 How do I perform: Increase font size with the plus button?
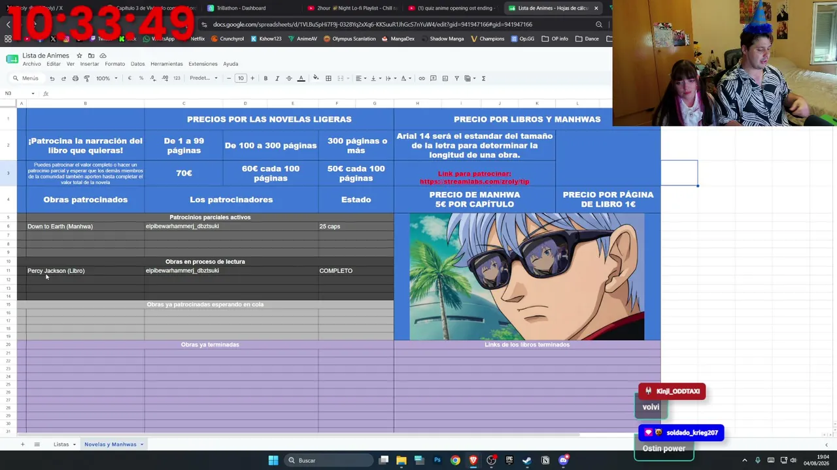252,78
